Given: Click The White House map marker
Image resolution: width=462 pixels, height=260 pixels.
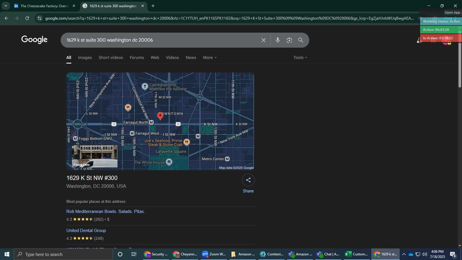Looking at the screenshot, I should pyautogui.click(x=169, y=162).
